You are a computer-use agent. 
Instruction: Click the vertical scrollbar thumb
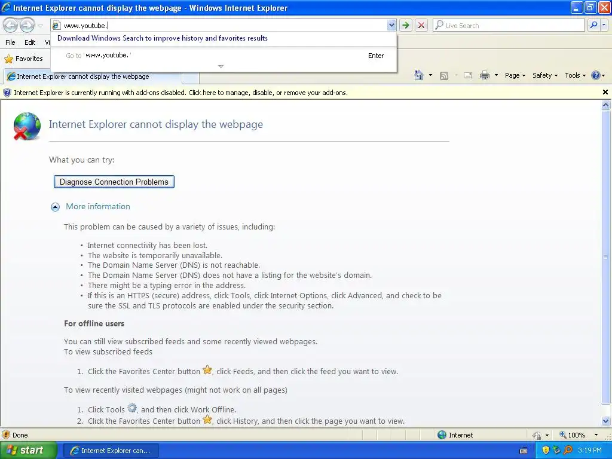tap(606, 257)
